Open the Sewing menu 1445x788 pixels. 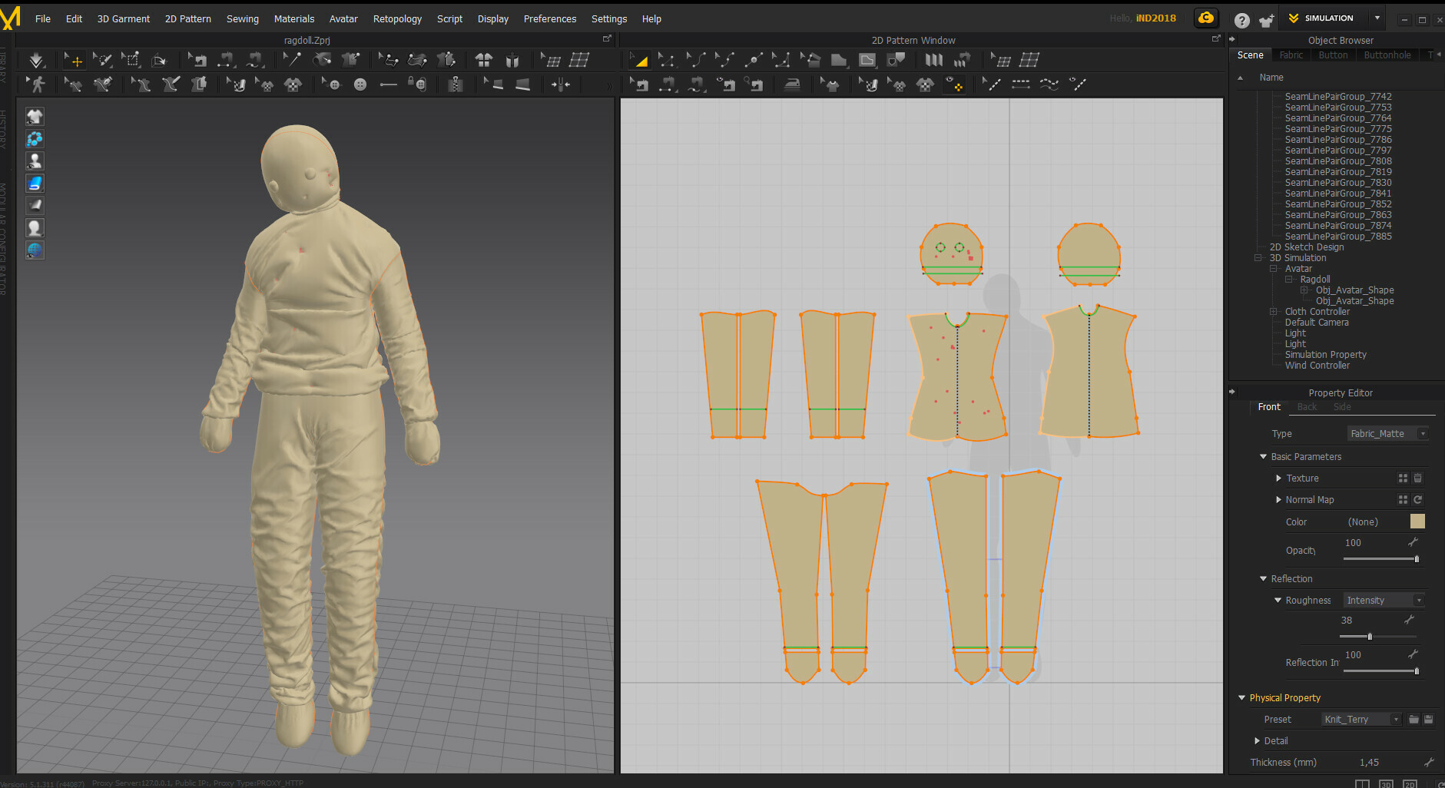[x=242, y=19]
